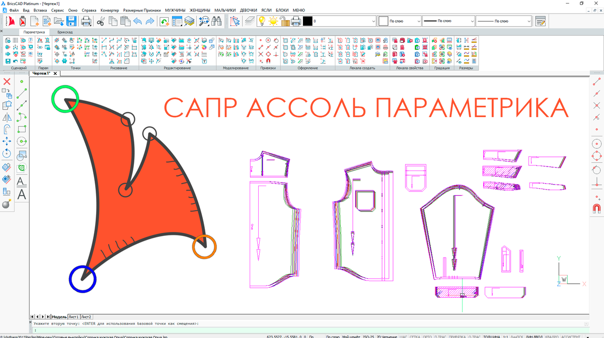Open the Layers stack icon

coord(189,21)
